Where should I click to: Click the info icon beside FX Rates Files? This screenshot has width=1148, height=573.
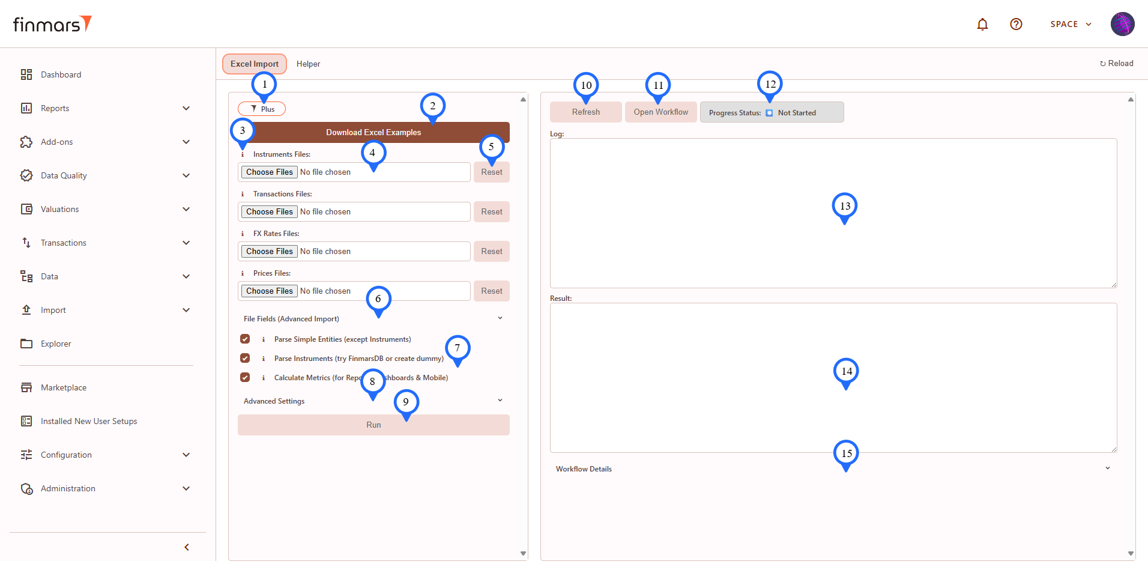pyautogui.click(x=243, y=234)
